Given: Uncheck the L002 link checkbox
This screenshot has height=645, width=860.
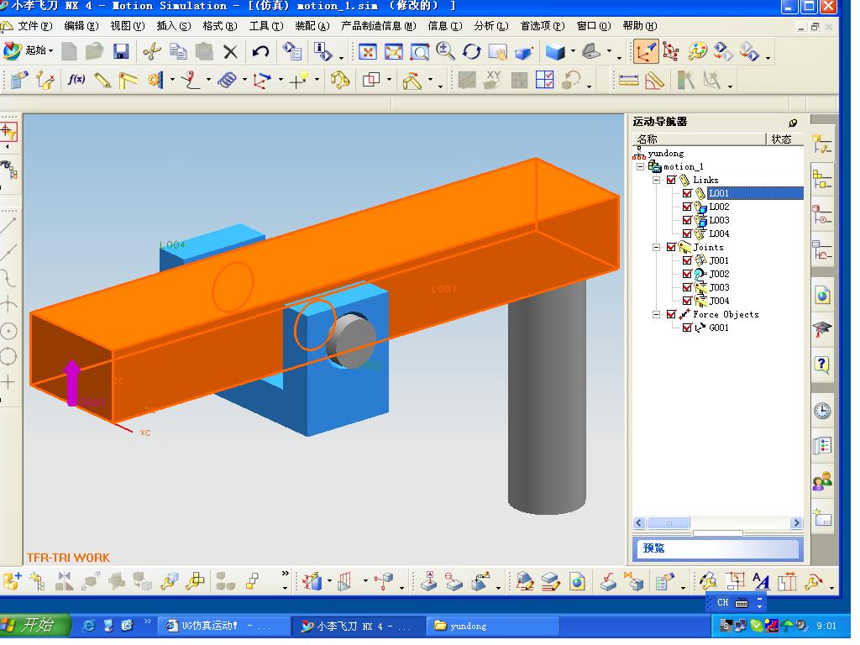Looking at the screenshot, I should 687,207.
